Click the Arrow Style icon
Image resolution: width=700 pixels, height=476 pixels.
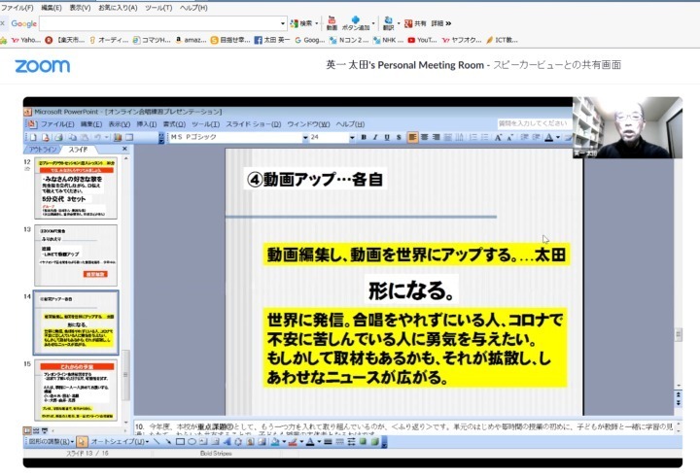(351, 442)
